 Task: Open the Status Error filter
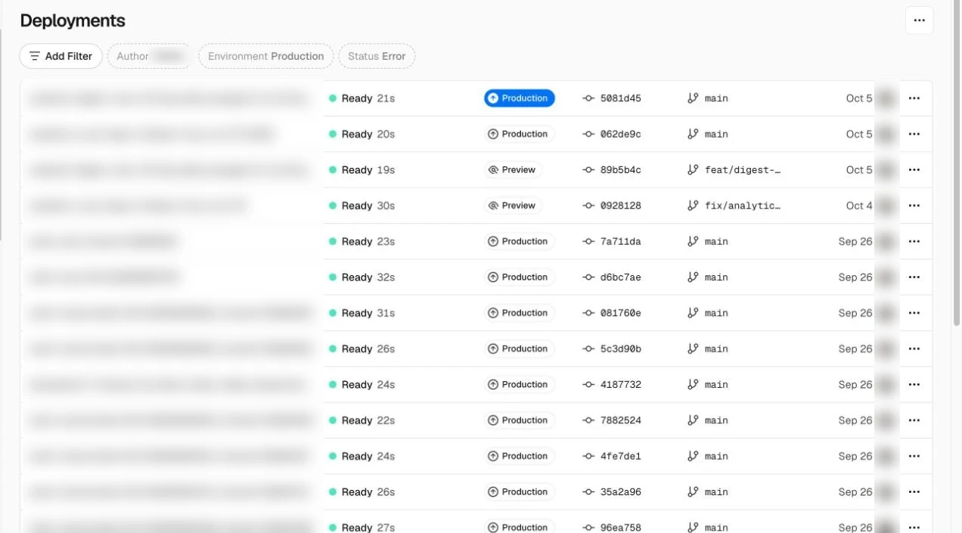tap(377, 56)
